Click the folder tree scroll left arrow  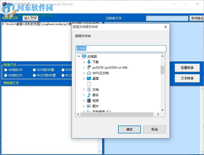pos(78,114)
